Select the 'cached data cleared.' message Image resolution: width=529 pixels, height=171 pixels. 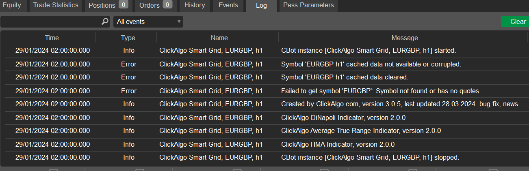(345, 77)
